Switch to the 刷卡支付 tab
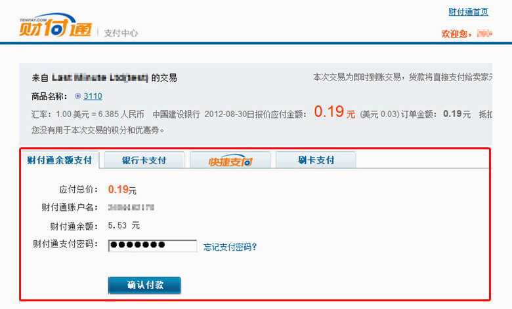512x309 pixels. tap(316, 160)
